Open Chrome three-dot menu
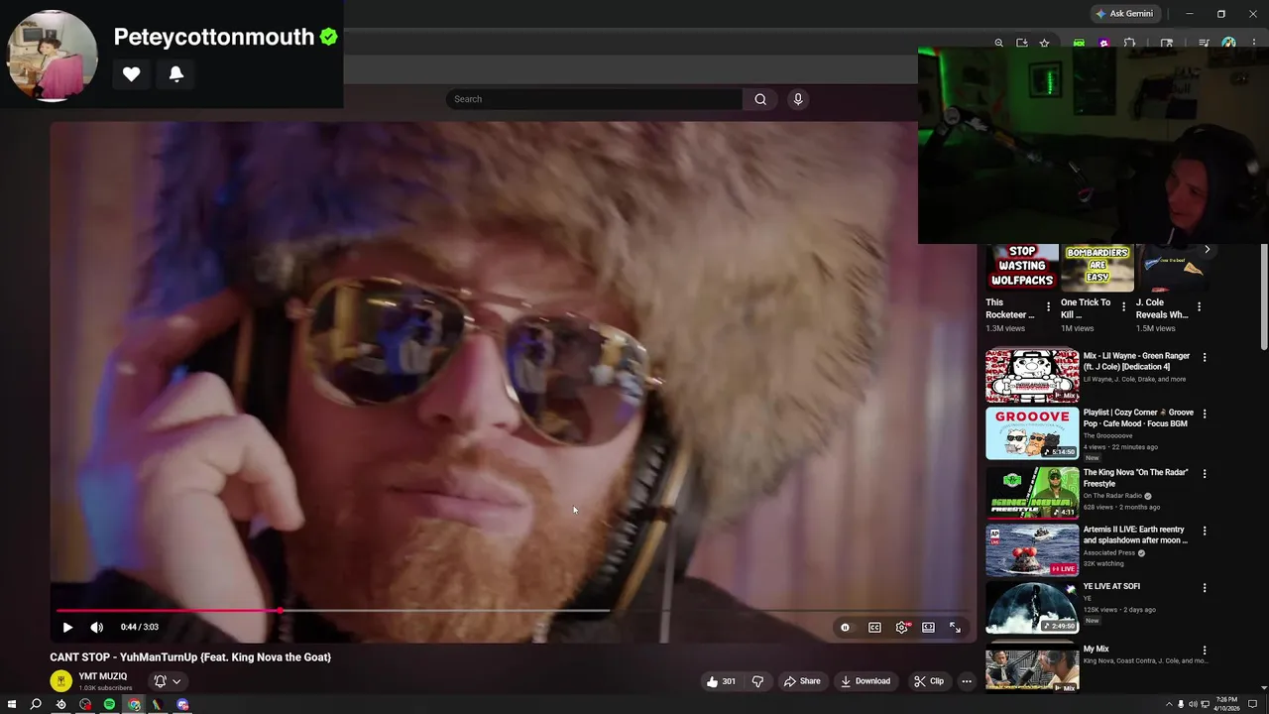The width and height of the screenshot is (1269, 714). pyautogui.click(x=1253, y=43)
